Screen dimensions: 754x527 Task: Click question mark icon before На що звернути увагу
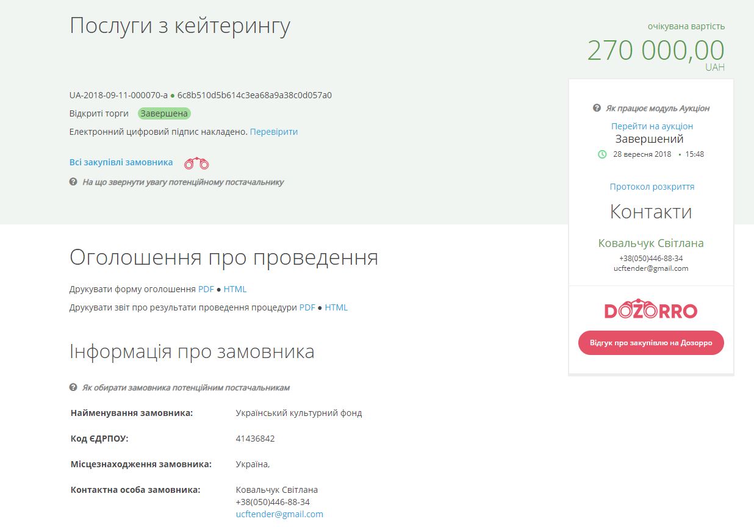point(73,182)
